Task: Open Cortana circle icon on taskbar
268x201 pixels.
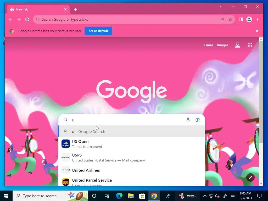Action: click(94, 196)
